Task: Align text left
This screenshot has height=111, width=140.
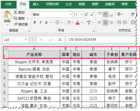Action: [x=100, y=22]
